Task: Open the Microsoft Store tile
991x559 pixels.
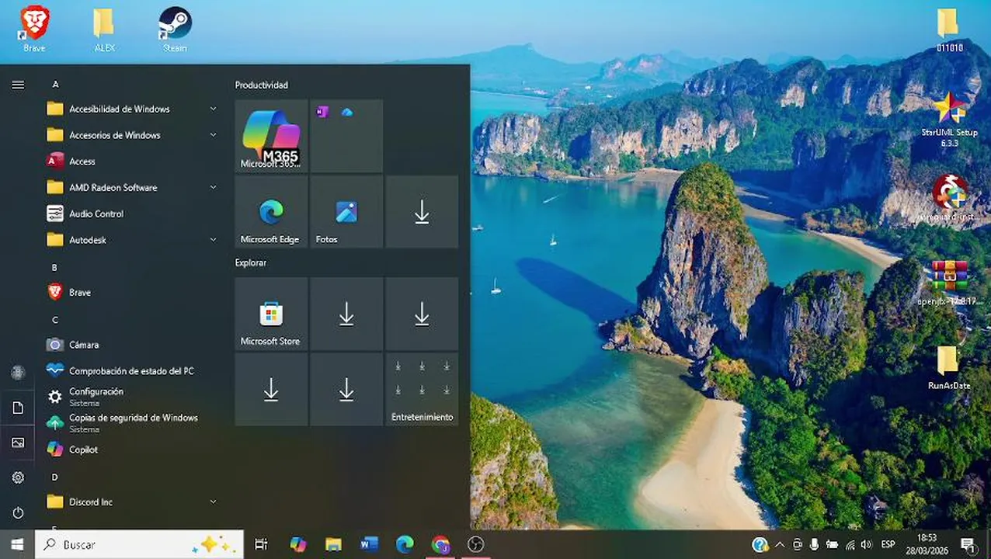Action: 271,314
